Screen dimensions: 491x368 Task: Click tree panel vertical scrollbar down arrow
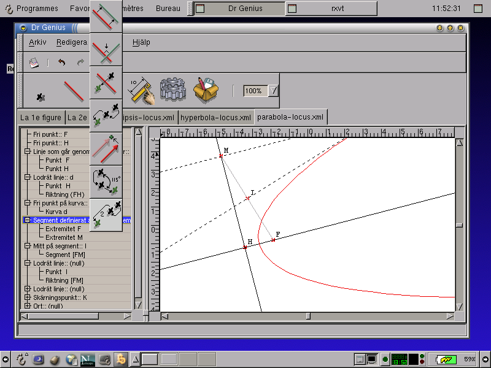click(138, 304)
